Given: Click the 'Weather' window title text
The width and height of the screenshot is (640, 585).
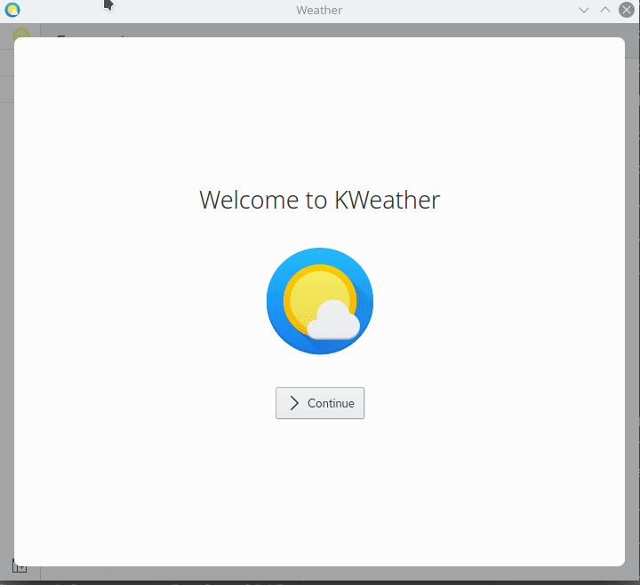Looking at the screenshot, I should click(319, 10).
